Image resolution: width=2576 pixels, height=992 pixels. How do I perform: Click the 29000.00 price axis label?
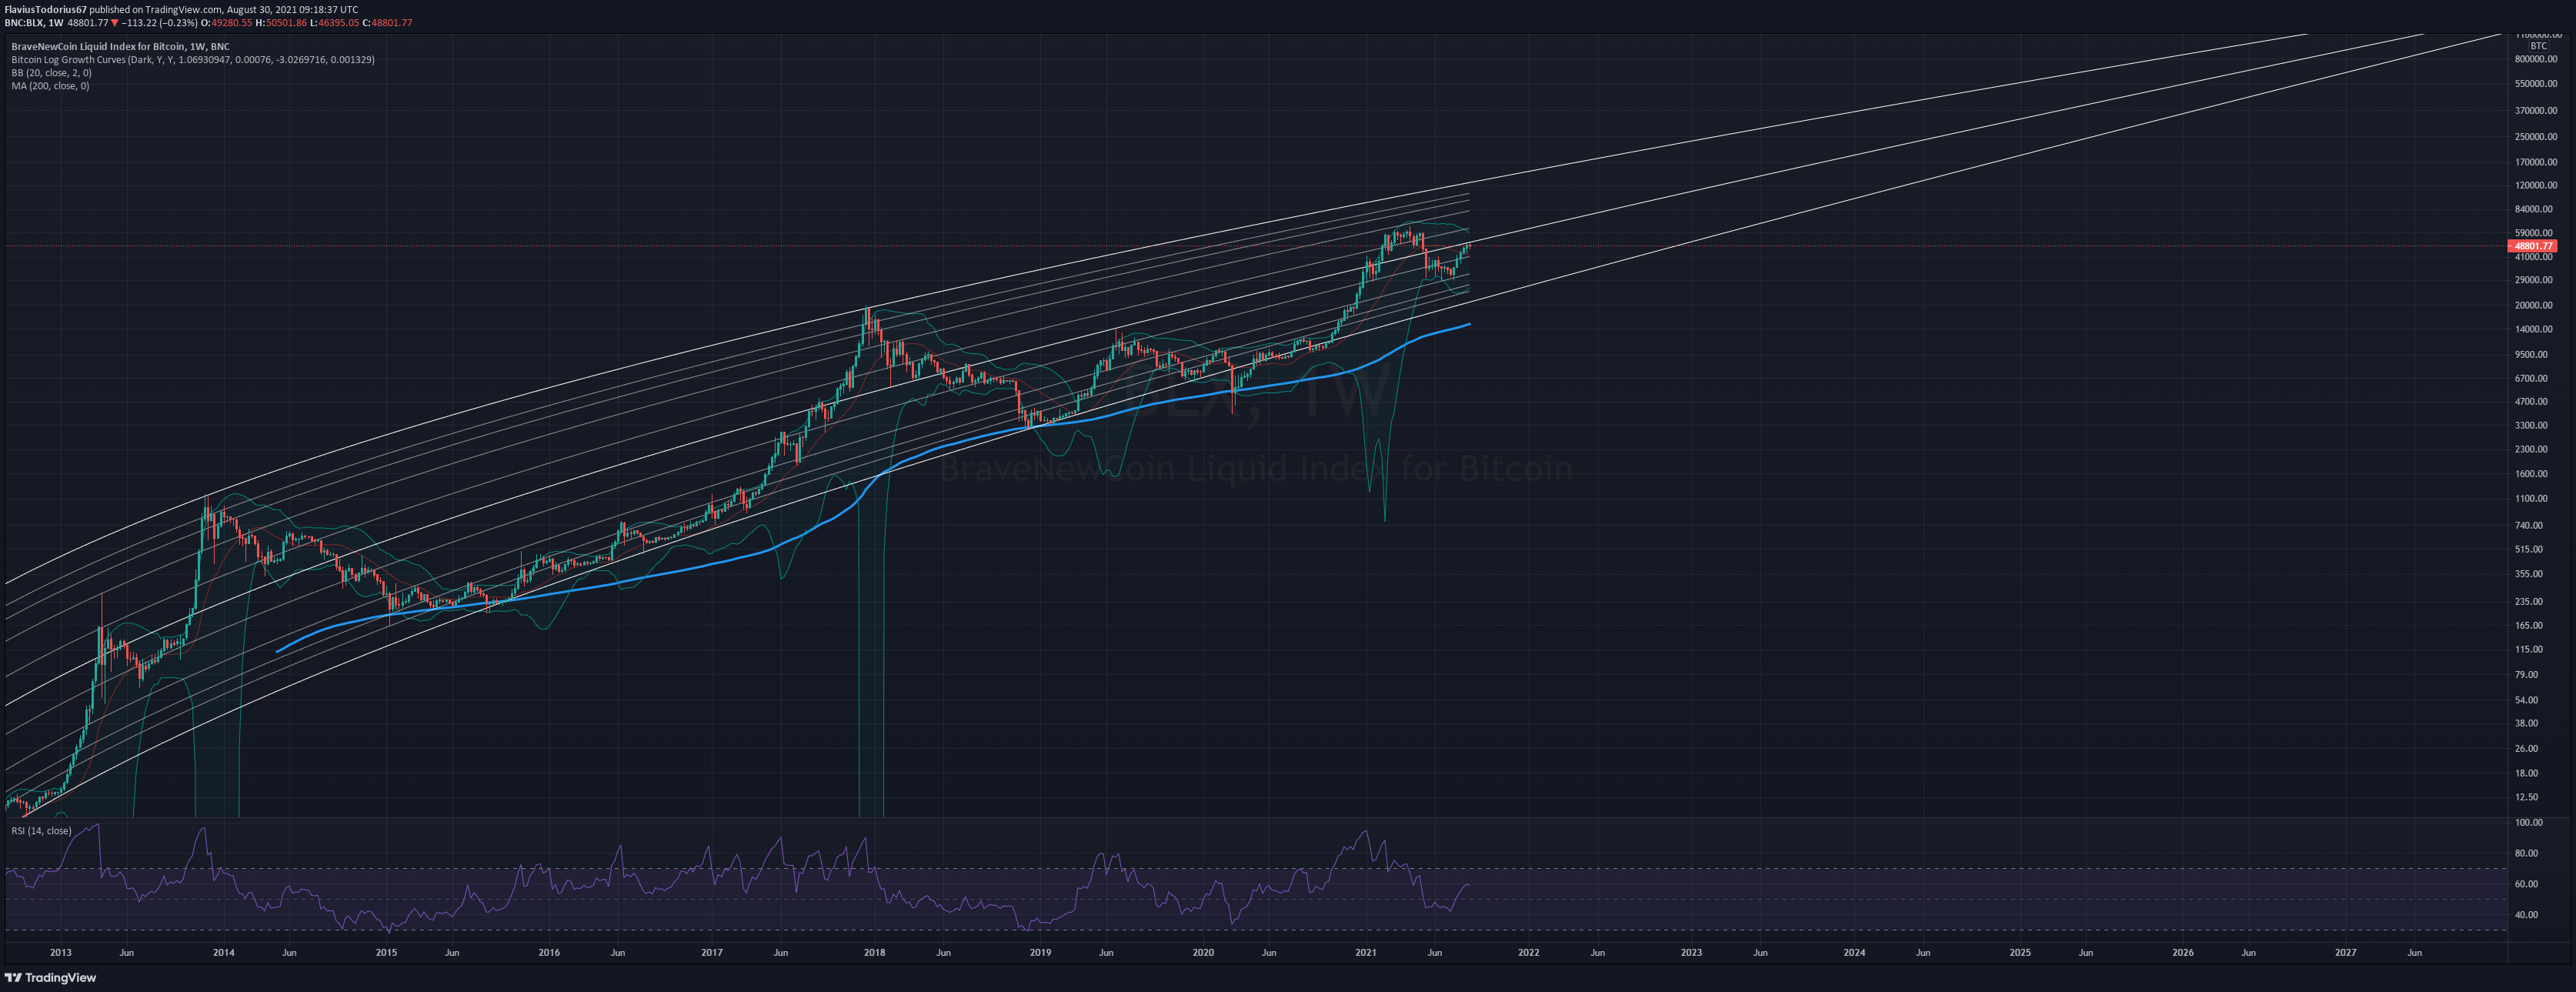[2535, 280]
